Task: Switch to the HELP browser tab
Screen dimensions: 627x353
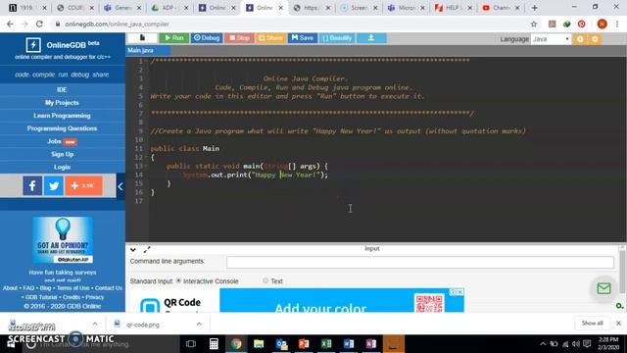Action: (454, 8)
